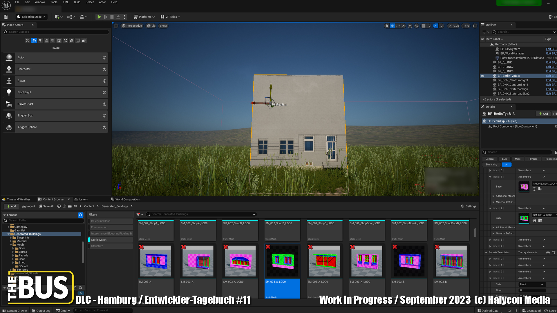Toggle rotation angle snapping
Image resolution: width=557 pixels, height=313 pixels.
click(x=436, y=26)
